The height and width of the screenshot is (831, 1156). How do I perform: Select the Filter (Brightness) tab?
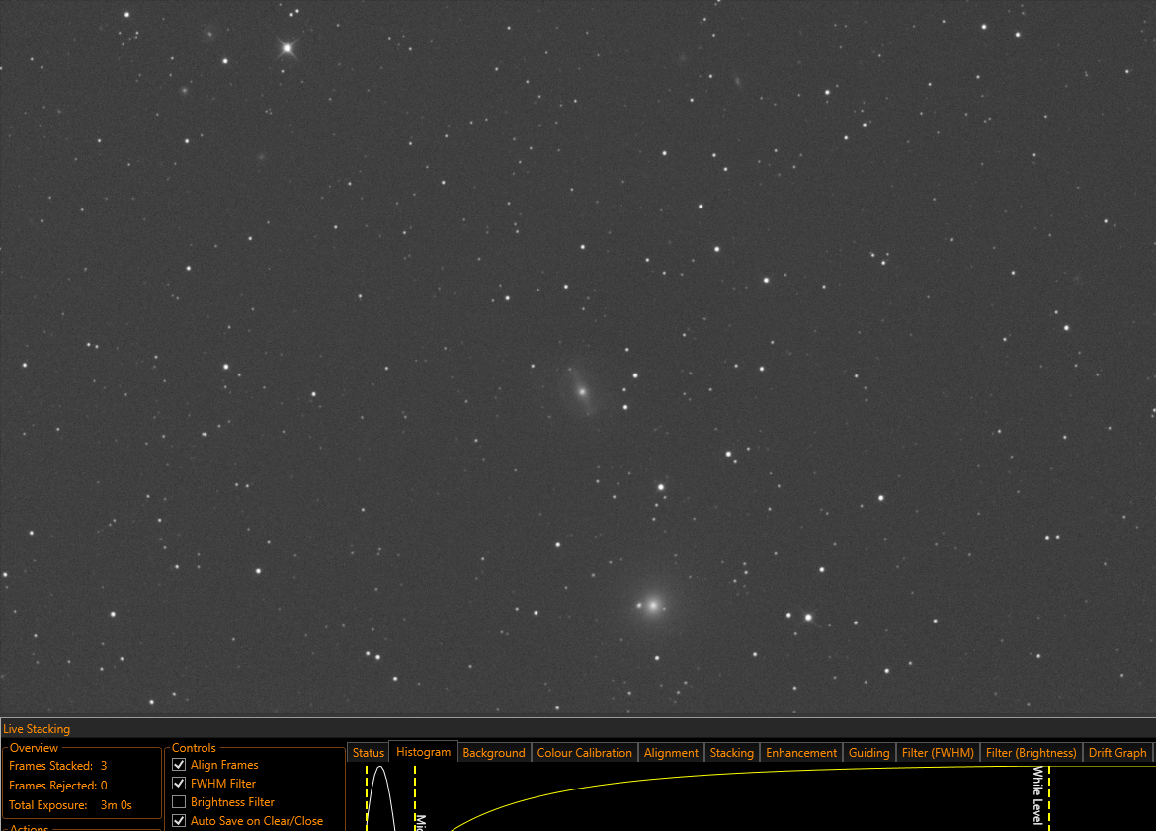click(x=1031, y=753)
